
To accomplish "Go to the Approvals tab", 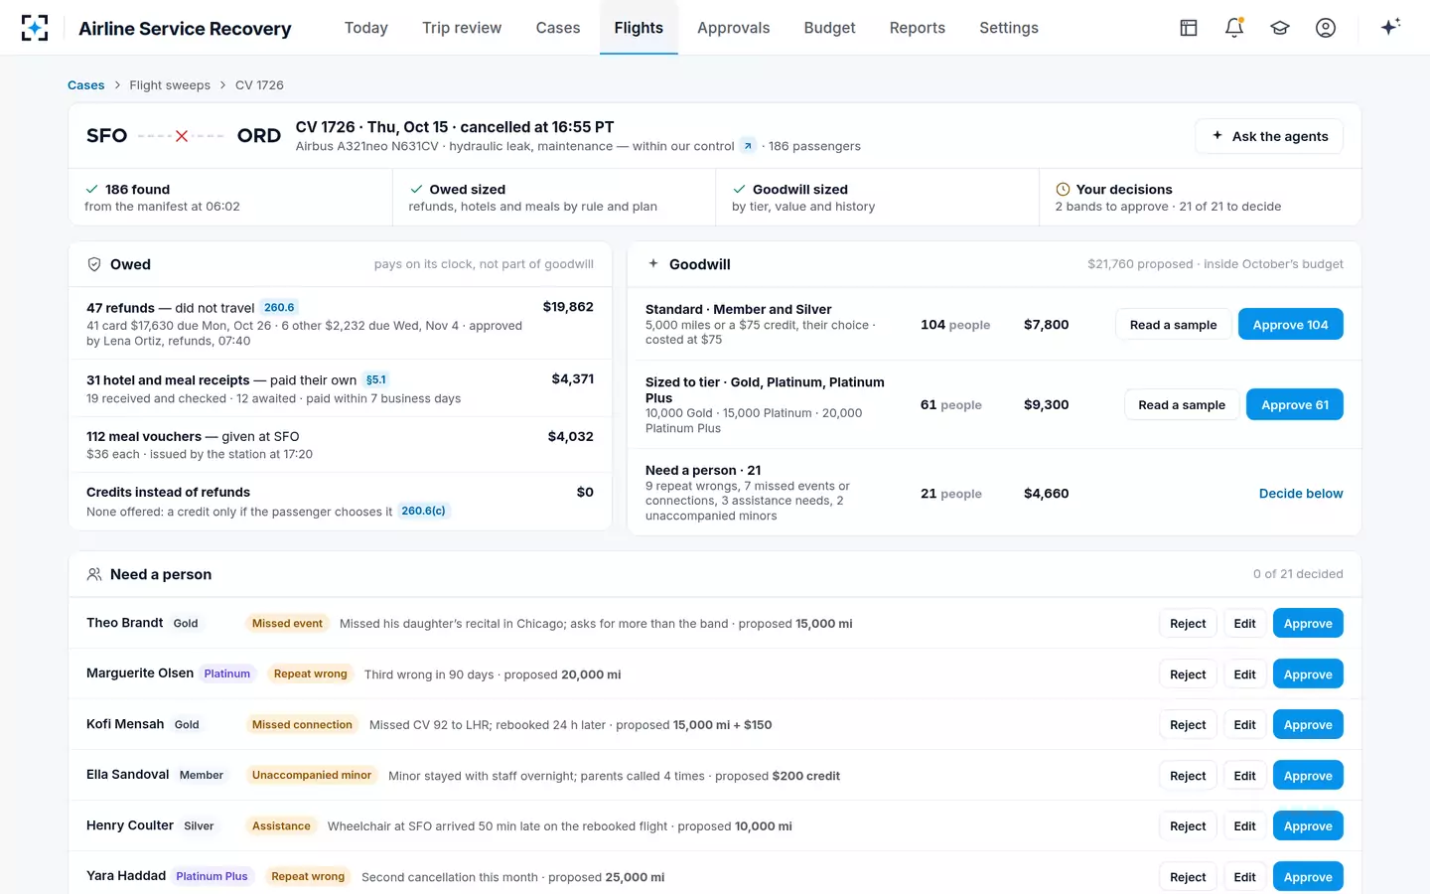I will coord(733,28).
